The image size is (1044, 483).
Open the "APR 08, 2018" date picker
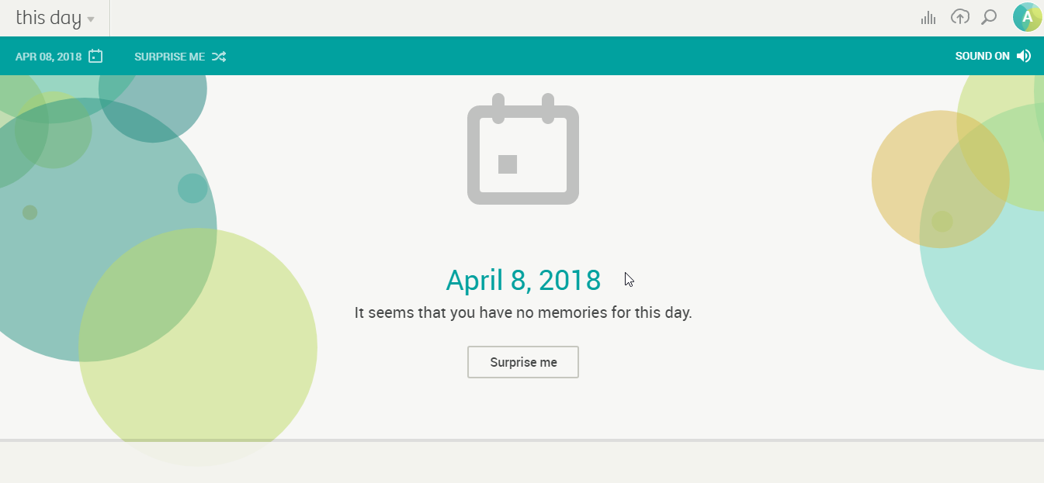pyautogui.click(x=48, y=57)
